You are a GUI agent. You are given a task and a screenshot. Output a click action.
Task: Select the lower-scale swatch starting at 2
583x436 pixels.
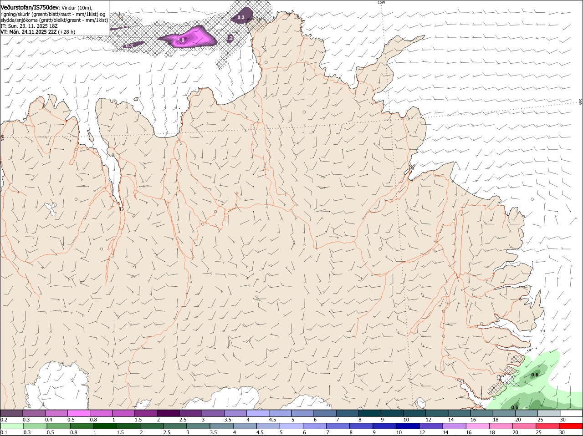pos(152,426)
